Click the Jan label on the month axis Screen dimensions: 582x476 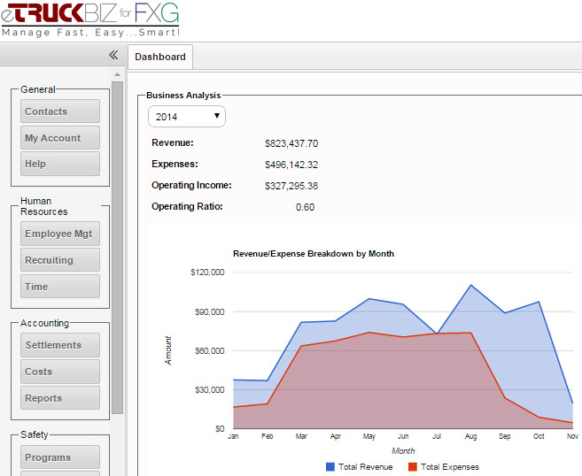tap(233, 436)
